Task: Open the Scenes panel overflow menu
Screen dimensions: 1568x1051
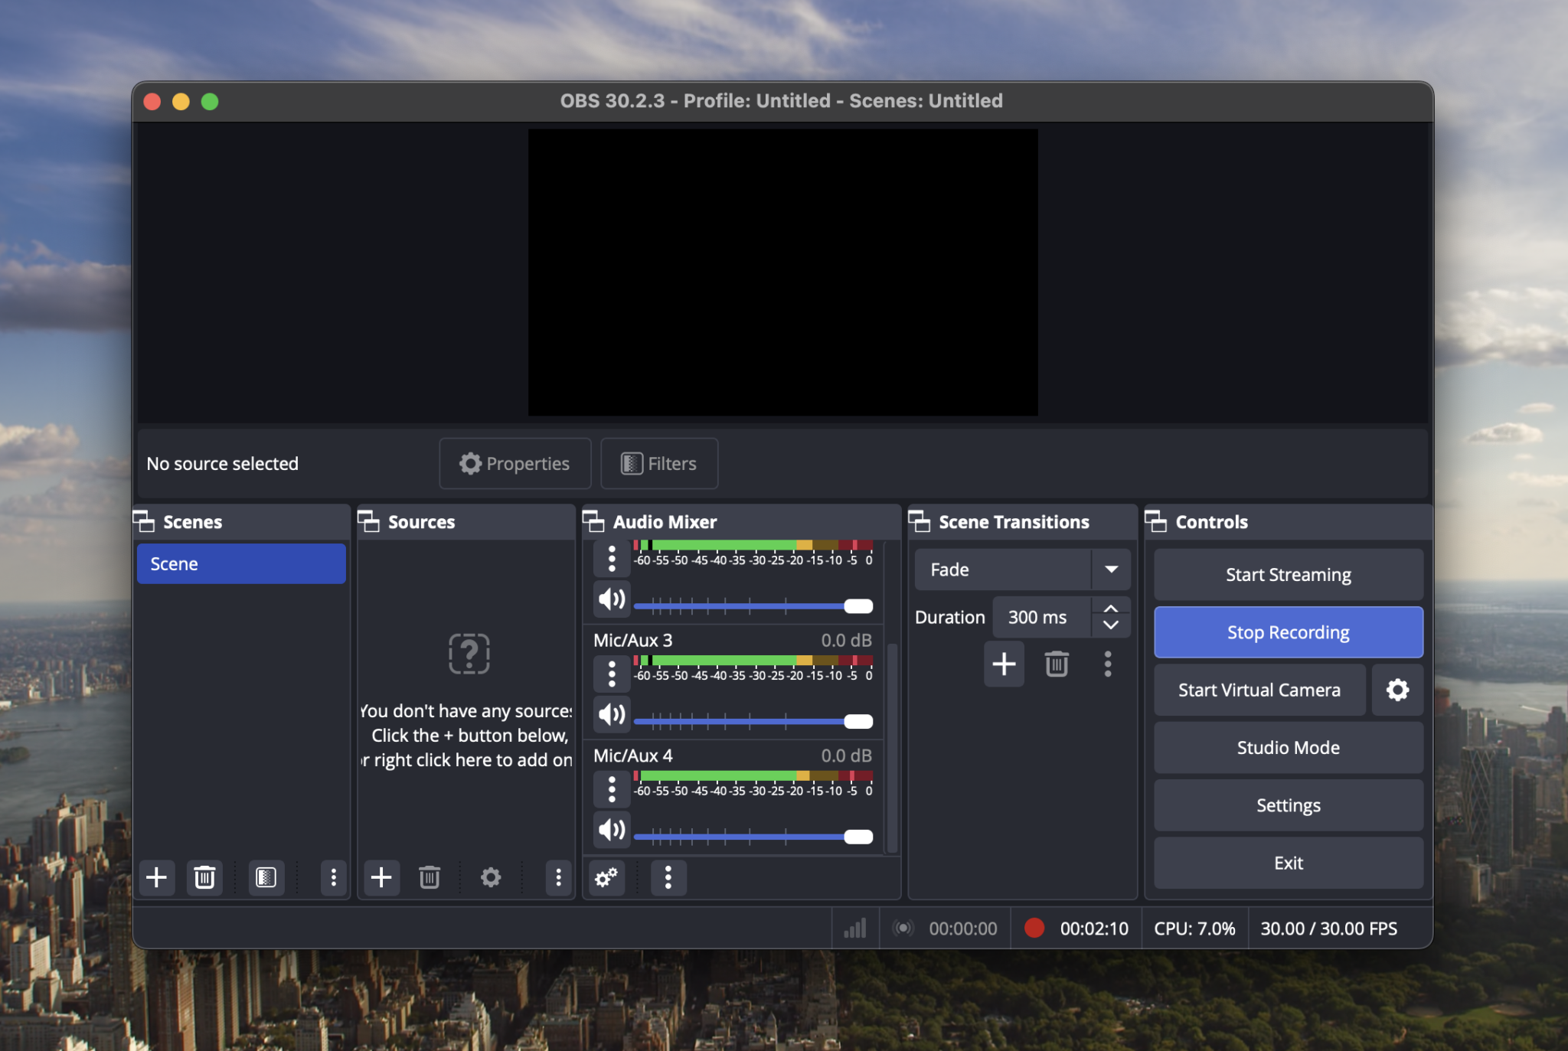Action: [x=333, y=877]
